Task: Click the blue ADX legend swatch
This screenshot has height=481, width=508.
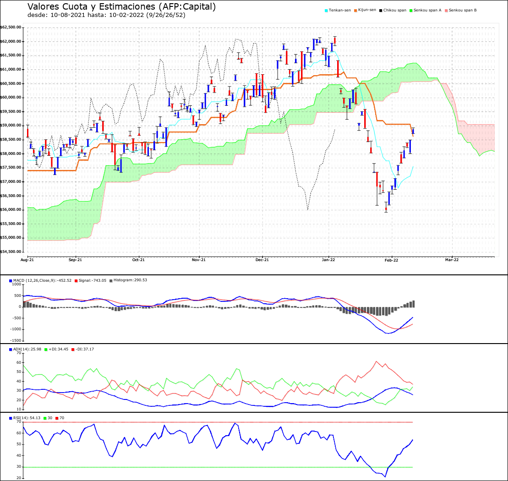Action: [x=11, y=350]
